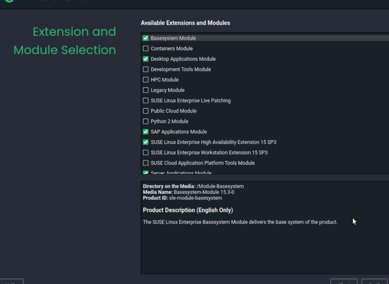This screenshot has height=284, width=389.
Task: Uncheck the SAP Applications Module
Action: 146,132
